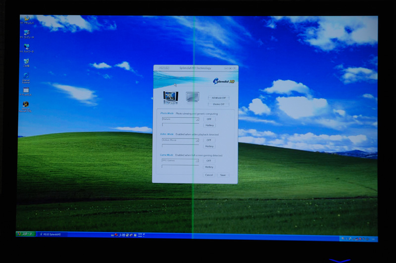Click the ASUS logo in the title bar
This screenshot has height=263, width=396.
coord(163,68)
